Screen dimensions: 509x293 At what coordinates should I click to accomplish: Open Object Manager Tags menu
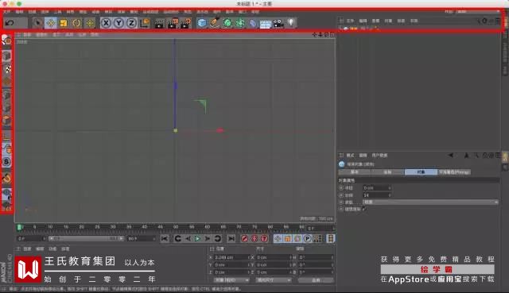(x=401, y=21)
